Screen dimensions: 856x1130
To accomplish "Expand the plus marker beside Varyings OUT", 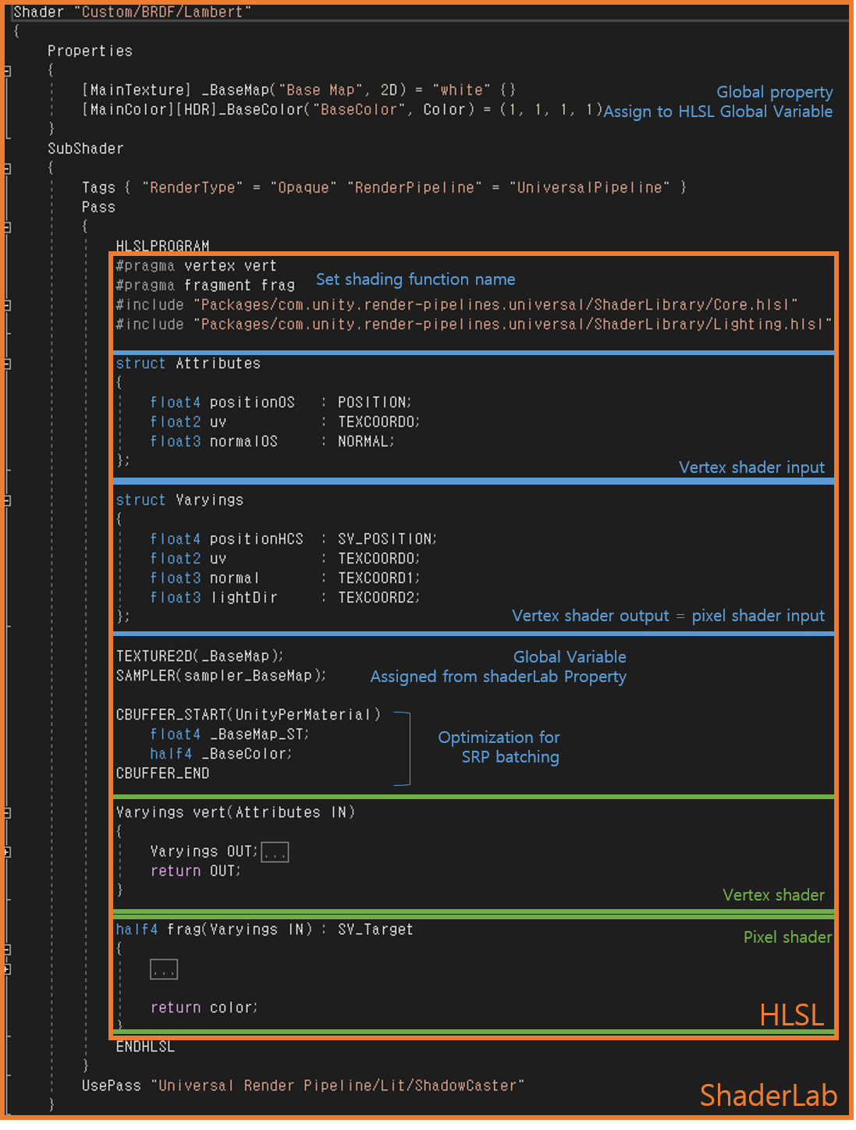I will tap(7, 851).
